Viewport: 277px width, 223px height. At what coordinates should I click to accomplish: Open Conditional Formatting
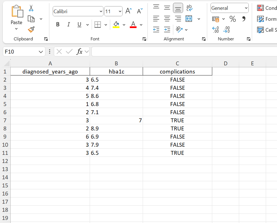coord(267,8)
